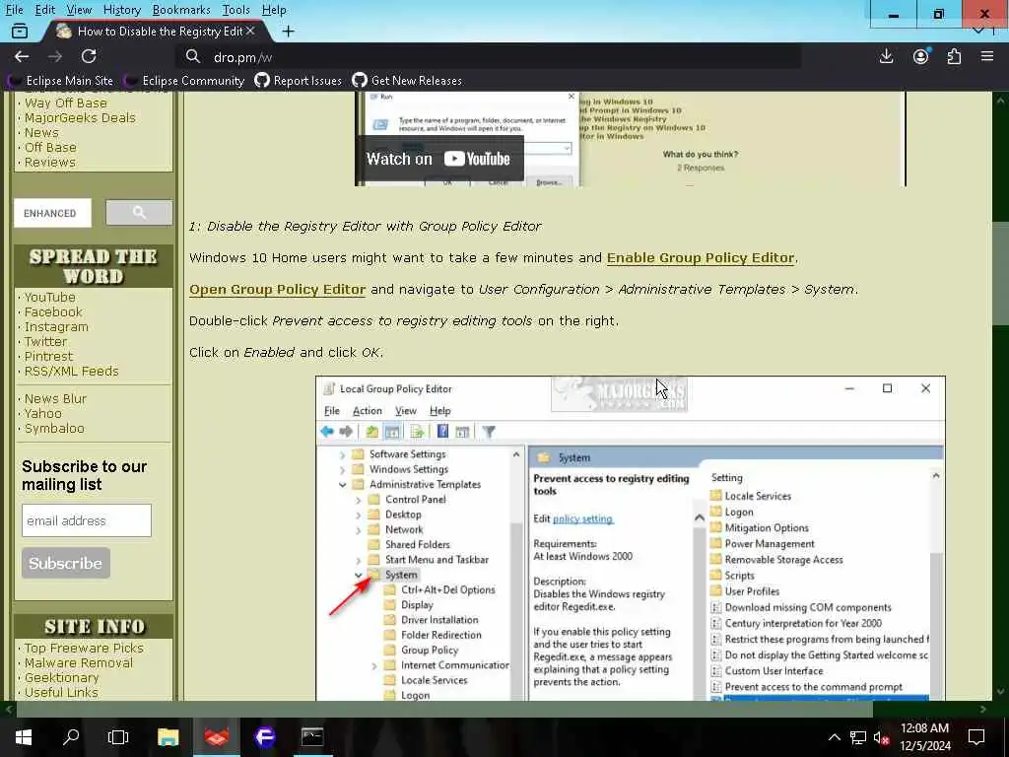
Task: Open the Reviews sidebar link
Action: 49,163
